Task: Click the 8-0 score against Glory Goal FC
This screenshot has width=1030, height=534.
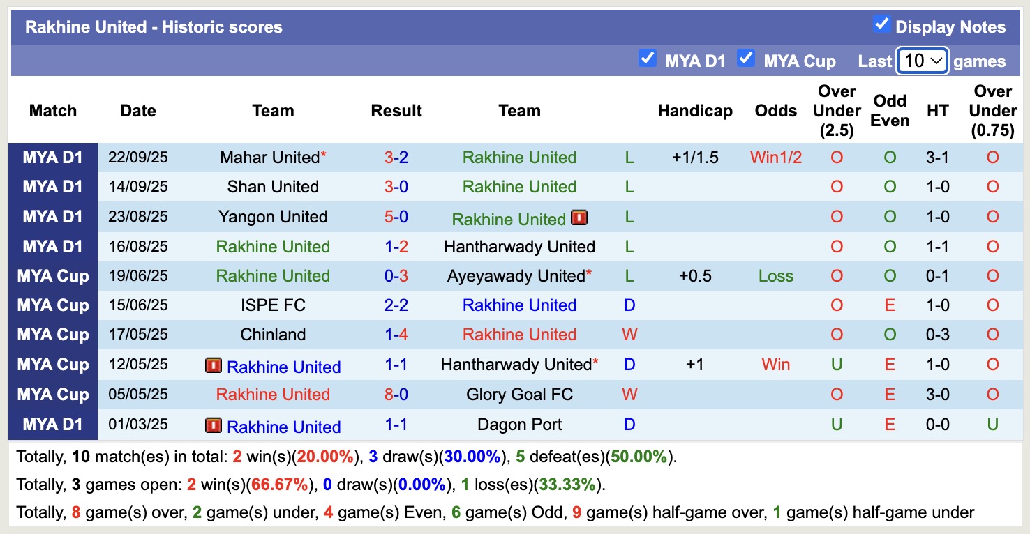Action: click(x=396, y=395)
